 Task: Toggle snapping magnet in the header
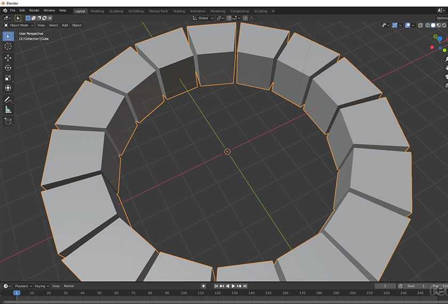tap(229, 18)
